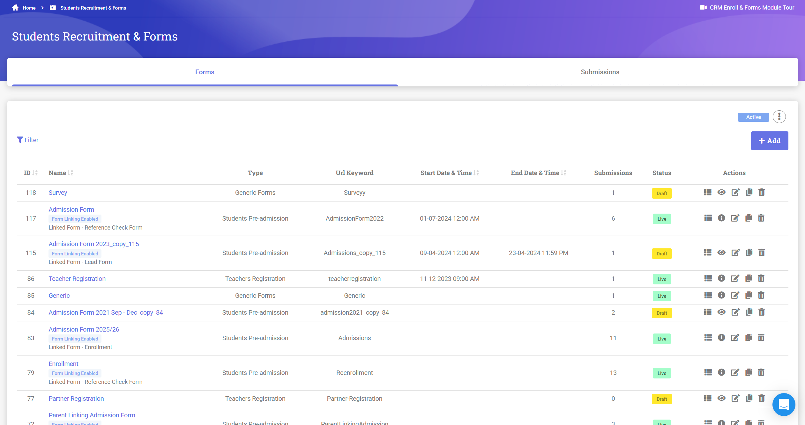
Task: Open the Filter panel
Action: [28, 140]
